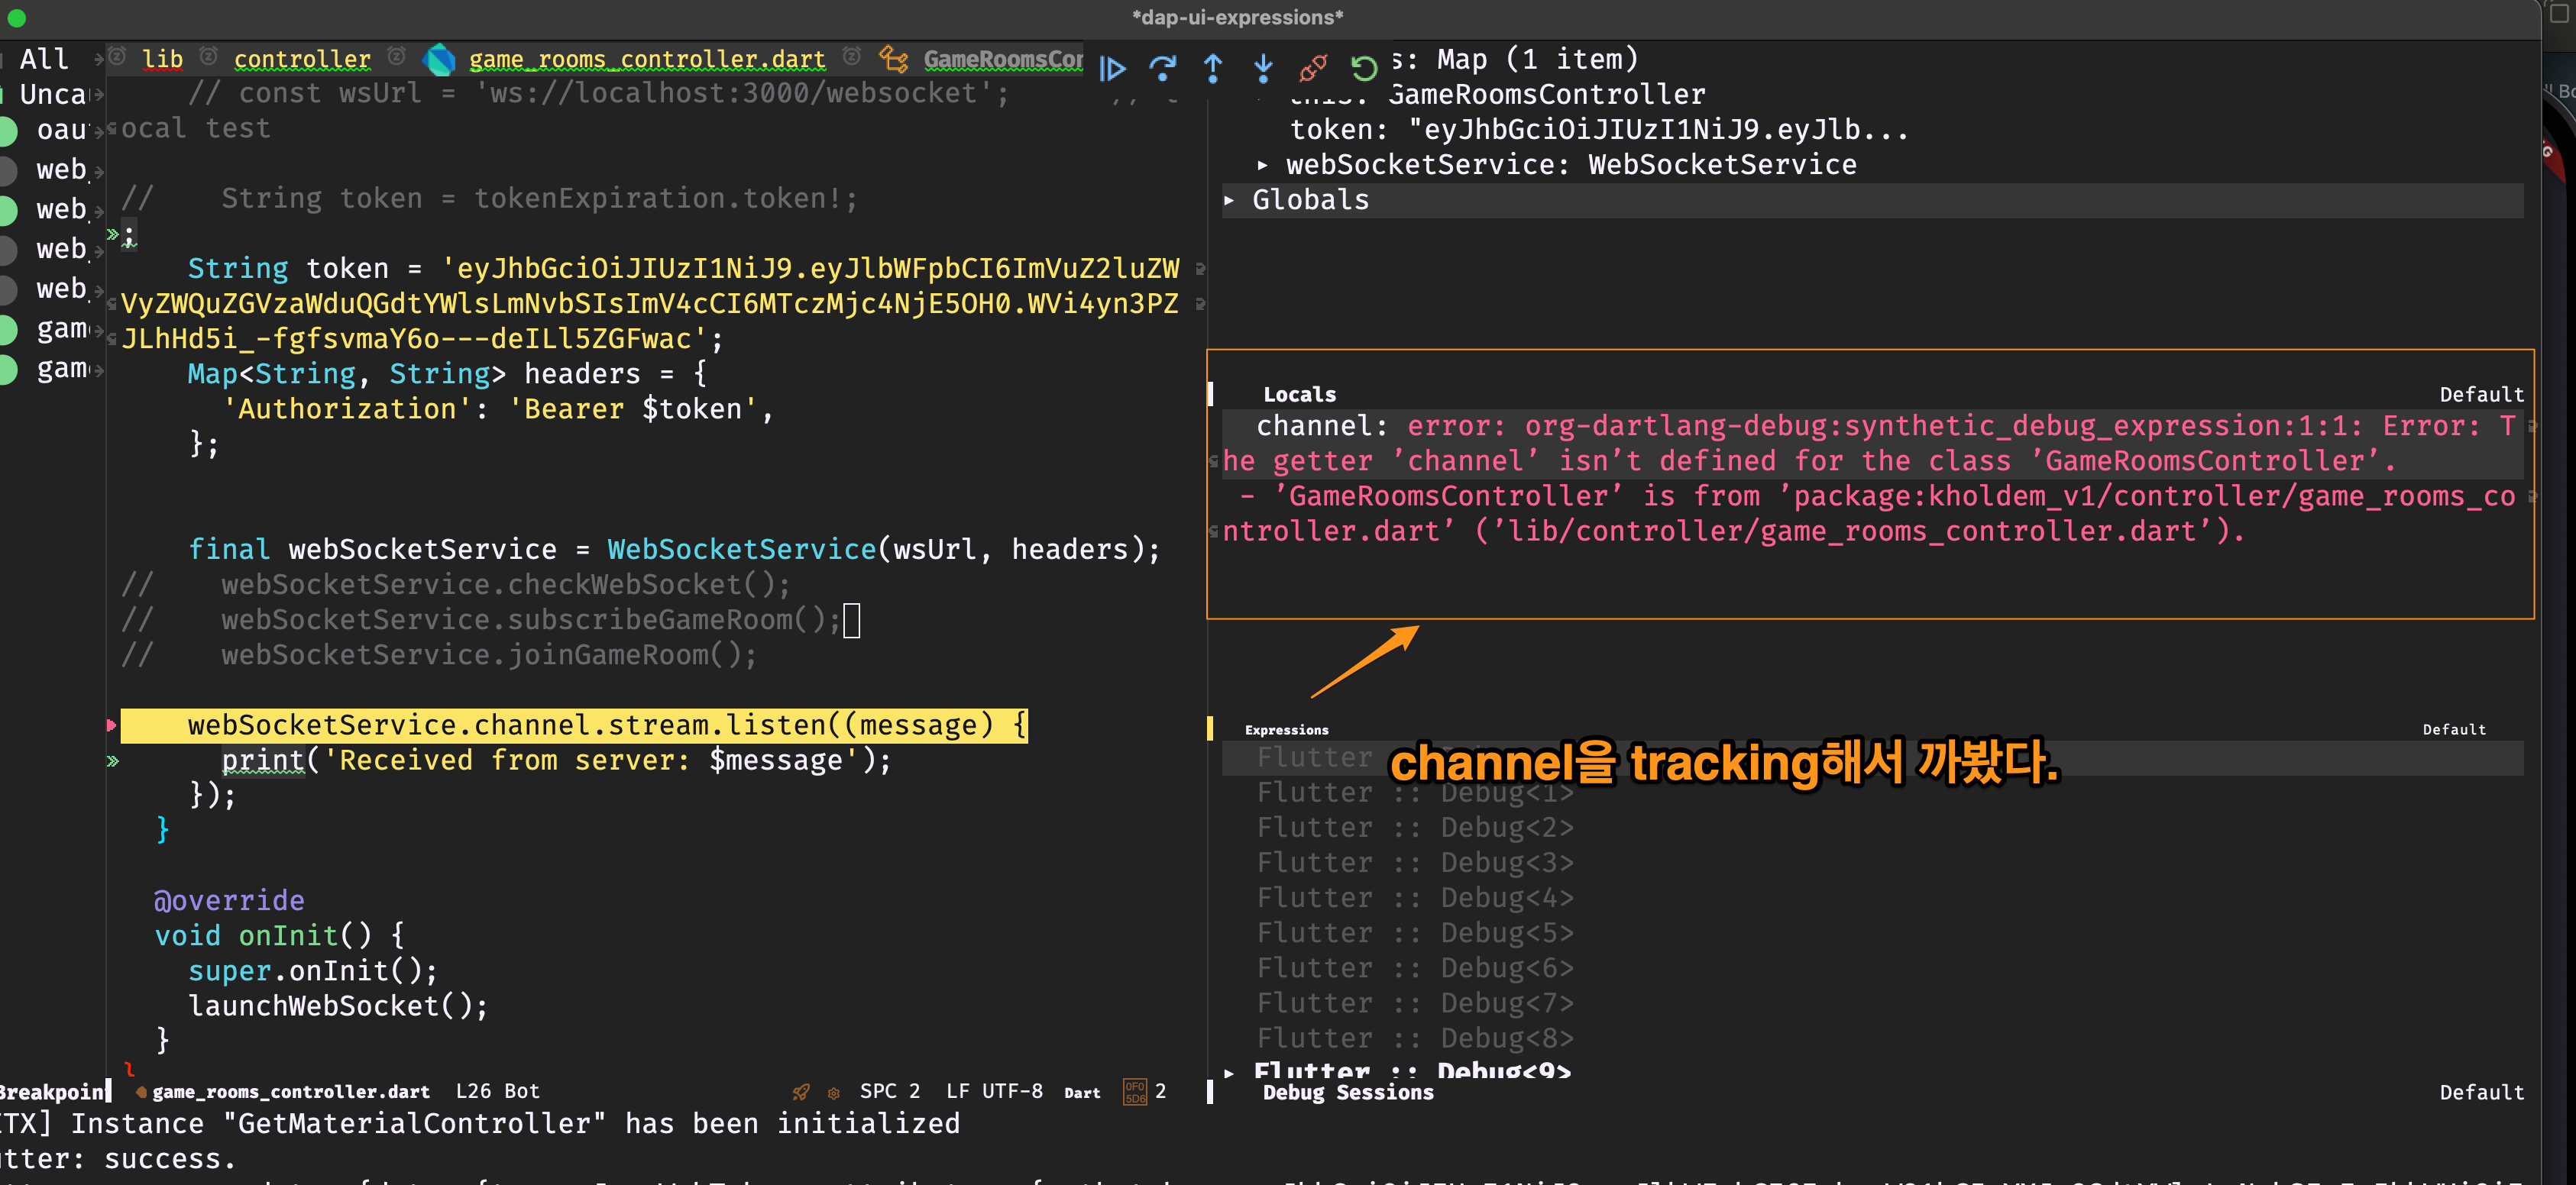
Task: Expand the webSocketService variable
Action: 1262,166
